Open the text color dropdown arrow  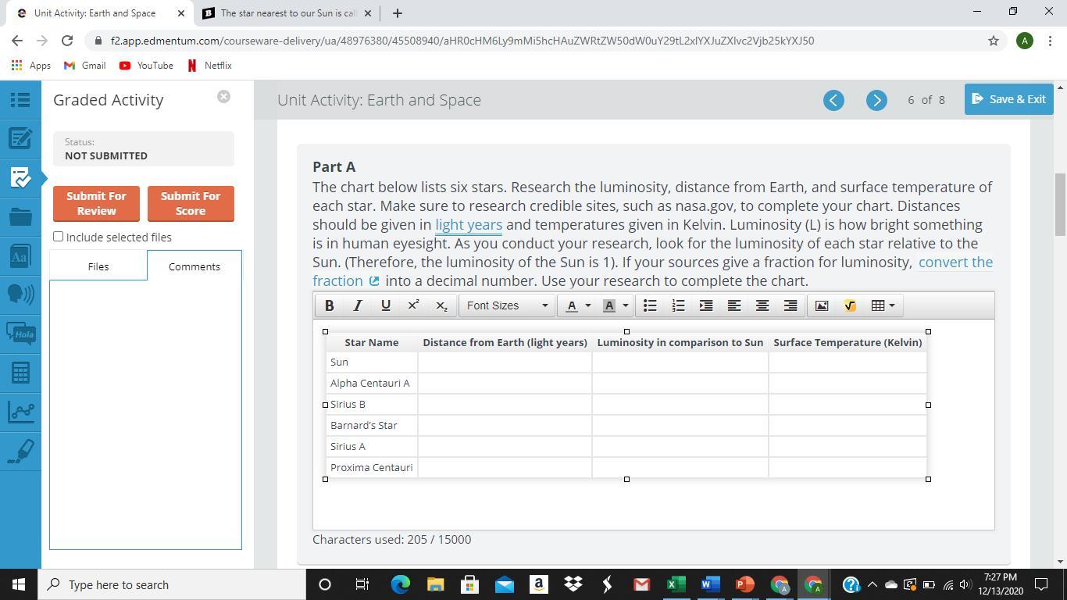tap(588, 305)
